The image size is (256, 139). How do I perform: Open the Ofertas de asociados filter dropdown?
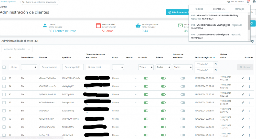point(183,67)
